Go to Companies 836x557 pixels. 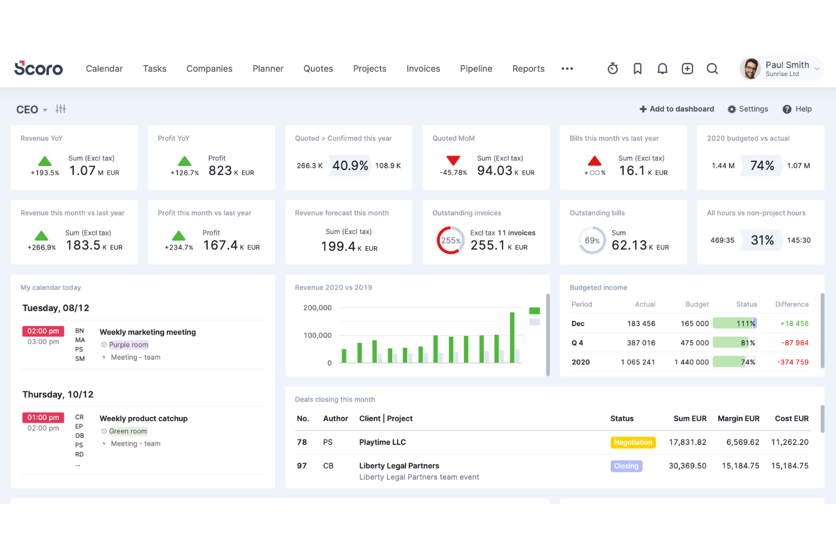[x=210, y=68]
